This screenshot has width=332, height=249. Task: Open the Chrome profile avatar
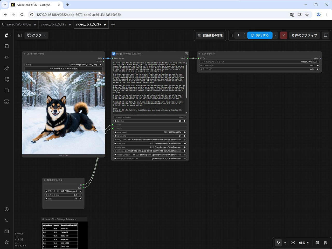click(x=319, y=15)
